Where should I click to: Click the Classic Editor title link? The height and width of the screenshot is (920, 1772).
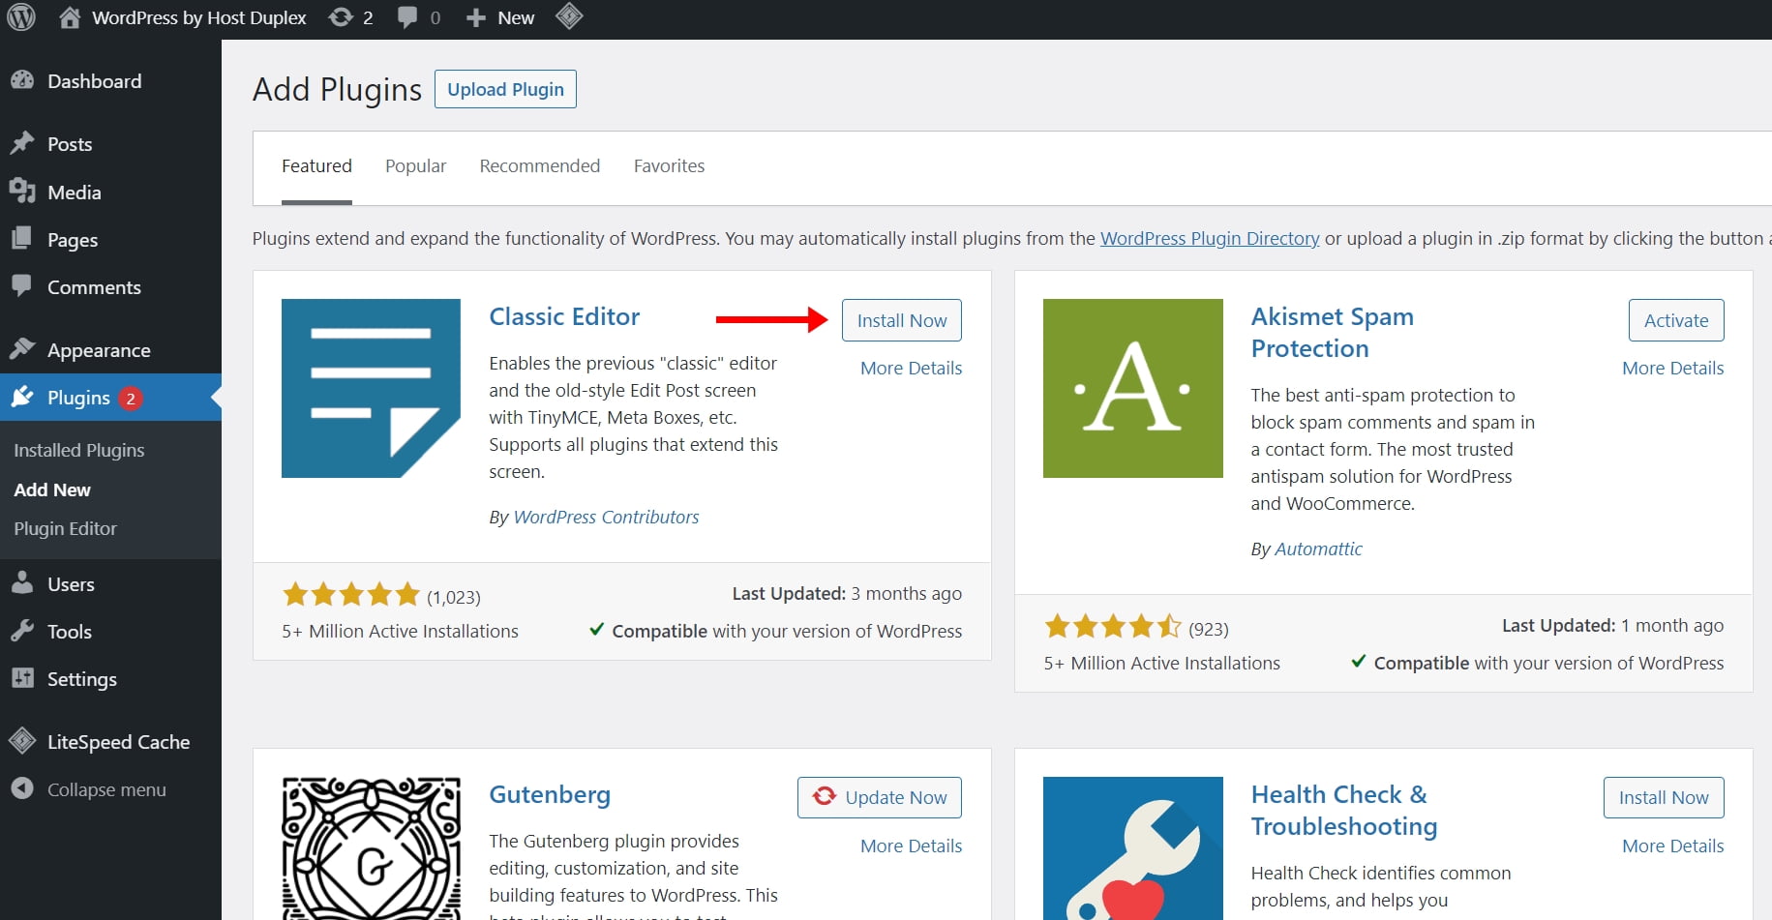tap(564, 316)
